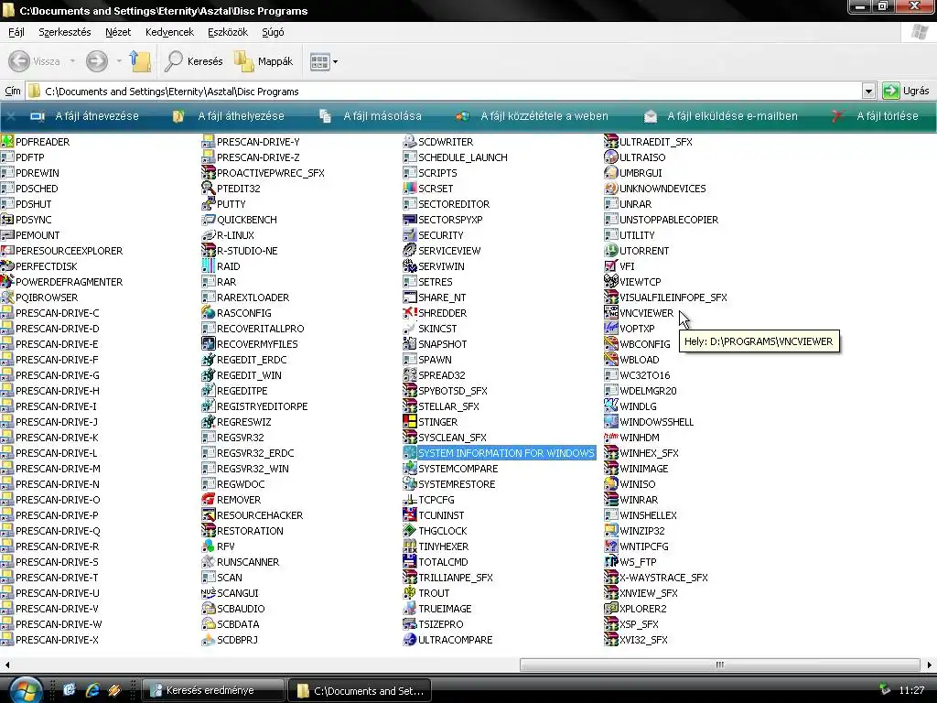Select SYSTEM INFORMATION FOR WINDOWS entry

pyautogui.click(x=500, y=452)
